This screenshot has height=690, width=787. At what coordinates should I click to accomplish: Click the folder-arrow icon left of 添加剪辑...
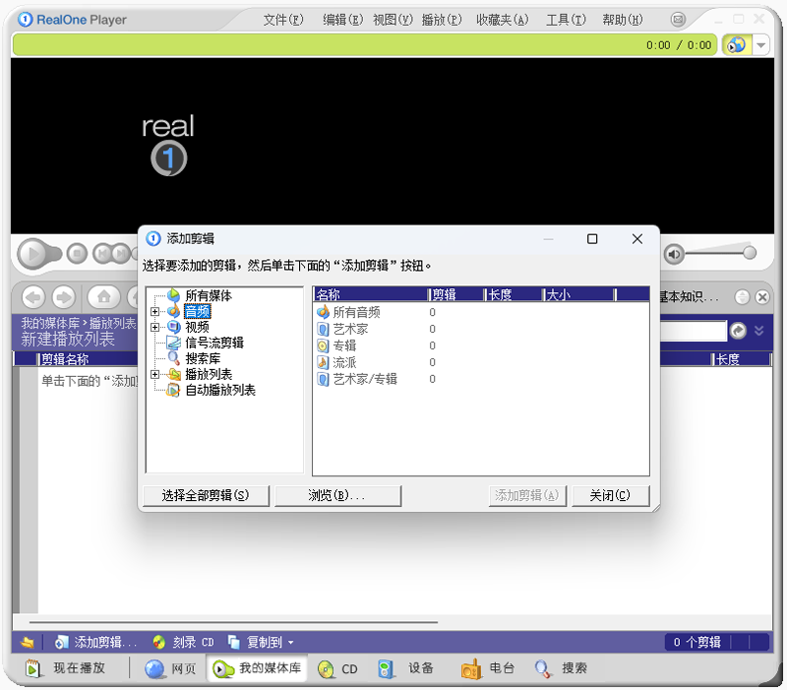coord(28,643)
